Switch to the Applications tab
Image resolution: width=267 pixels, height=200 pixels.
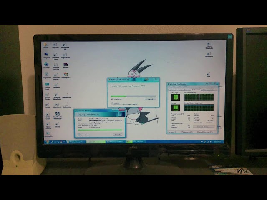tap(172, 90)
